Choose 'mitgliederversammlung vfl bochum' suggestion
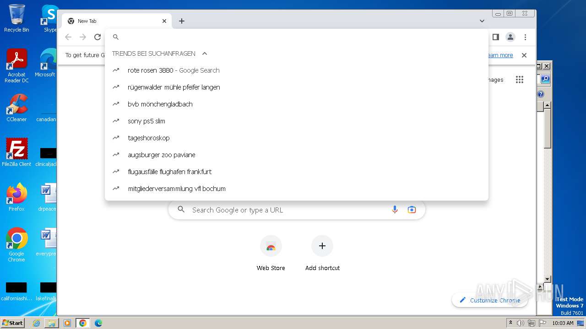 click(297, 189)
